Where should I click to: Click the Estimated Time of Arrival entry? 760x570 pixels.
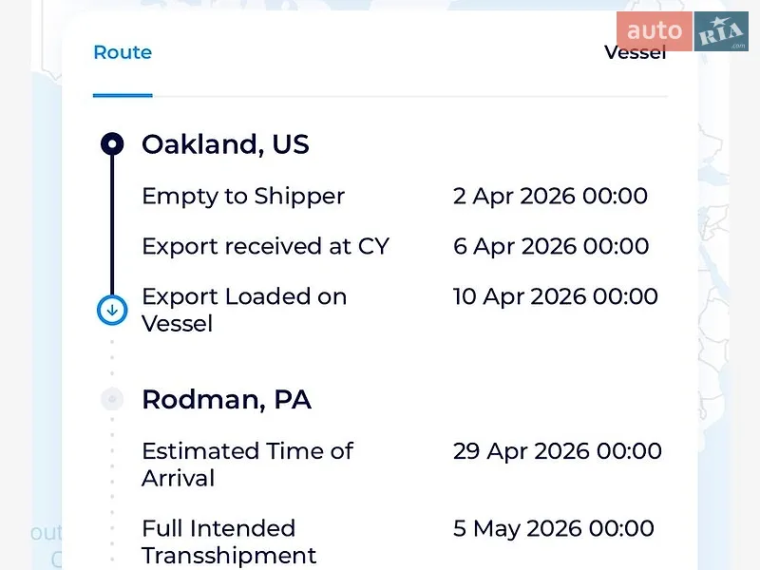[x=248, y=465]
